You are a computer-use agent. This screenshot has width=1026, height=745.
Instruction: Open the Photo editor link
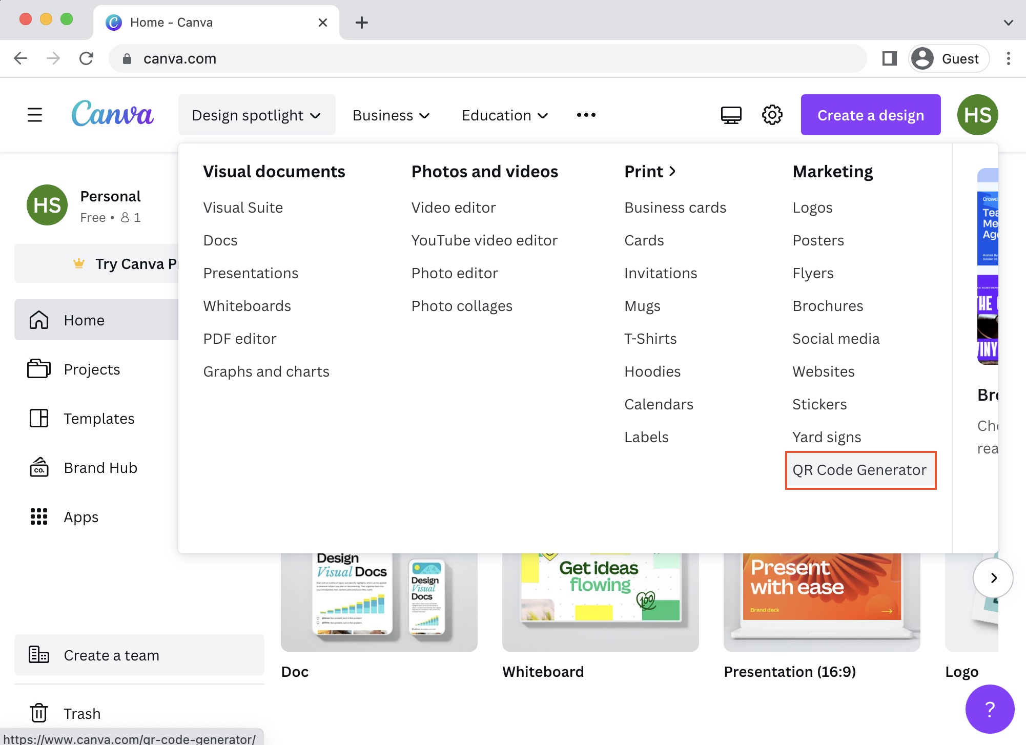point(455,273)
